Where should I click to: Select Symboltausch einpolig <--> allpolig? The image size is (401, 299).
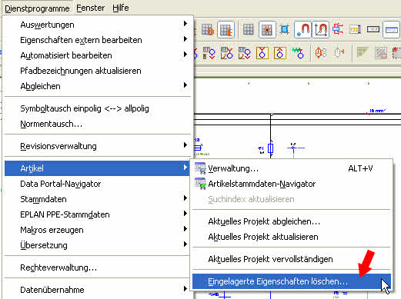[98, 108]
